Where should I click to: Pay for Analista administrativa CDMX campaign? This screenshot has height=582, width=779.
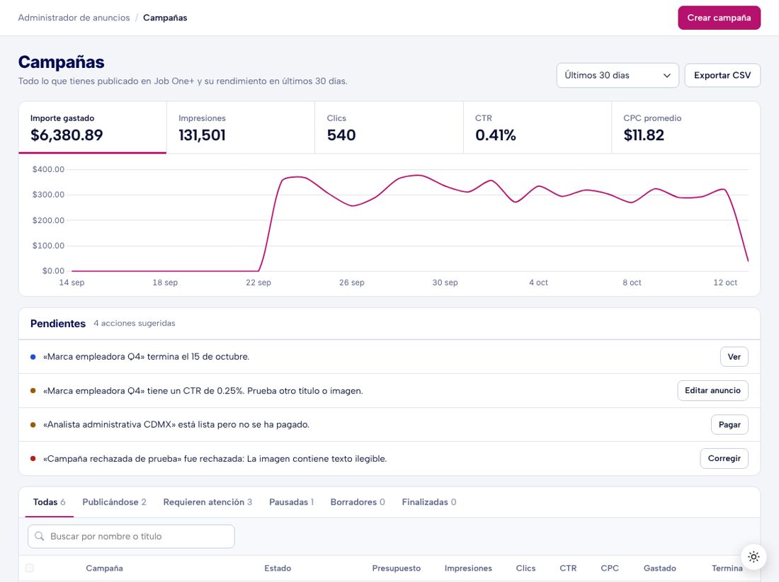pos(729,425)
